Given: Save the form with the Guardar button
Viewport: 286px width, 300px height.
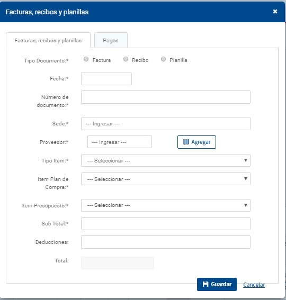Looking at the screenshot, I should [x=217, y=284].
